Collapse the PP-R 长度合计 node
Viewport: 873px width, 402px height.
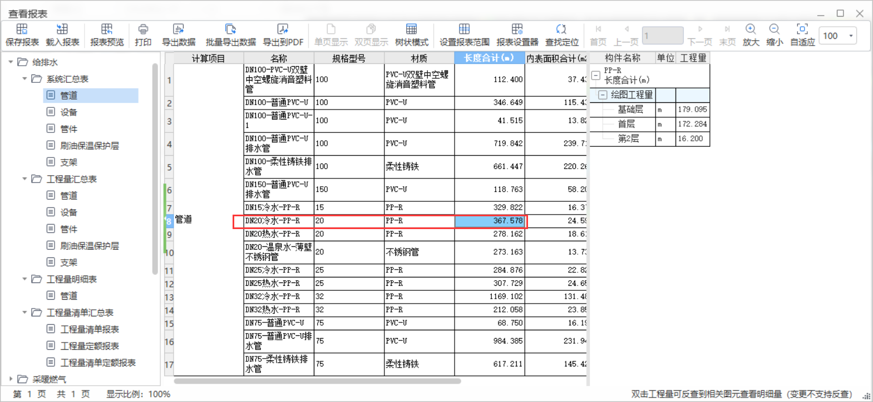coord(596,75)
